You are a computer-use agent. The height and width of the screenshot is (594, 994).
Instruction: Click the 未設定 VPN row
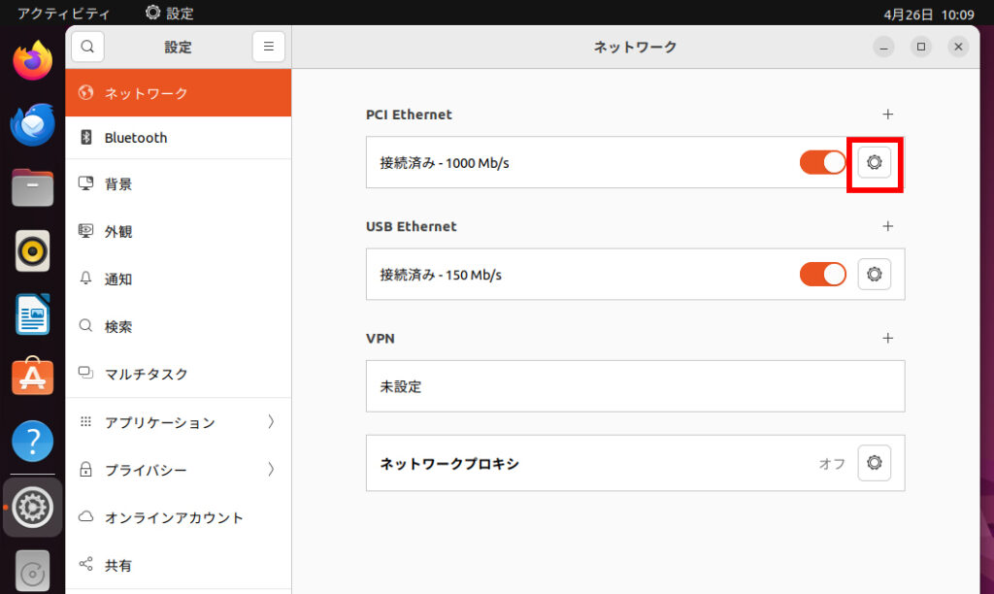[x=635, y=386]
